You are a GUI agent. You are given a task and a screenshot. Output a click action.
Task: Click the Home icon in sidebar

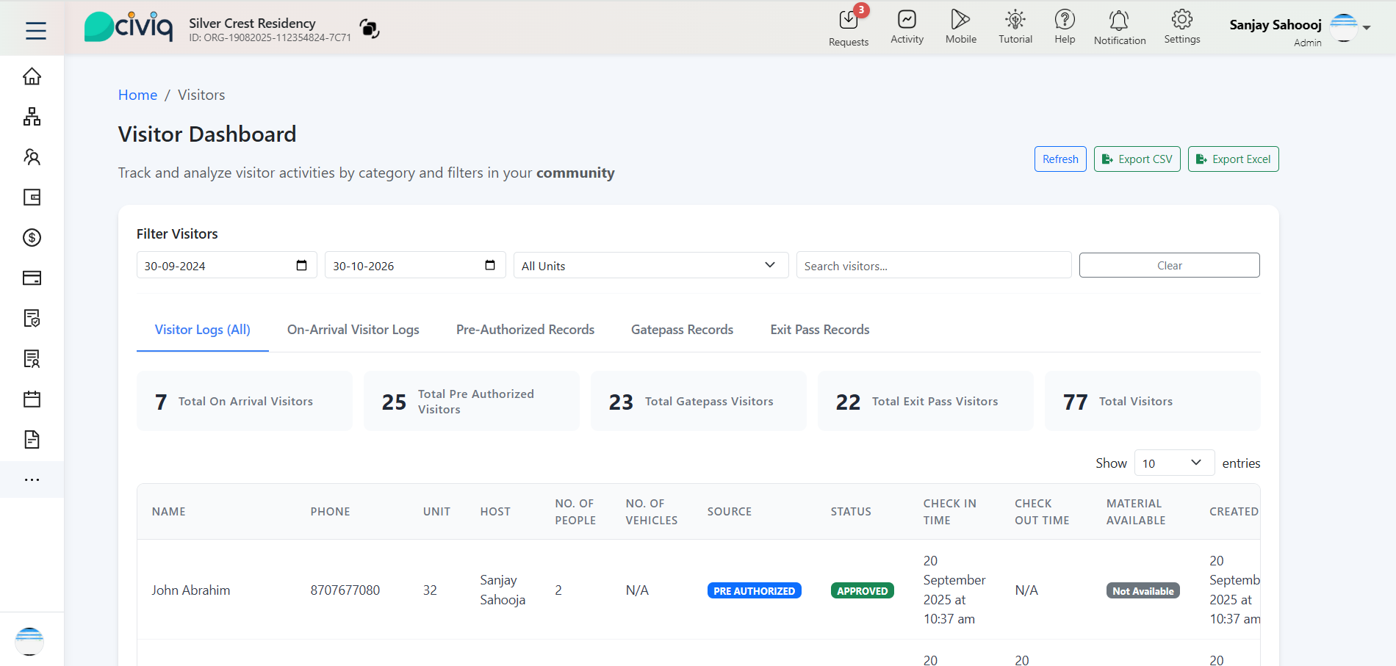pyautogui.click(x=32, y=76)
